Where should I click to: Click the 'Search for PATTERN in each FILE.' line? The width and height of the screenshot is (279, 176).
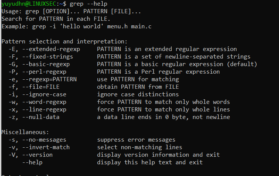(x=56, y=19)
